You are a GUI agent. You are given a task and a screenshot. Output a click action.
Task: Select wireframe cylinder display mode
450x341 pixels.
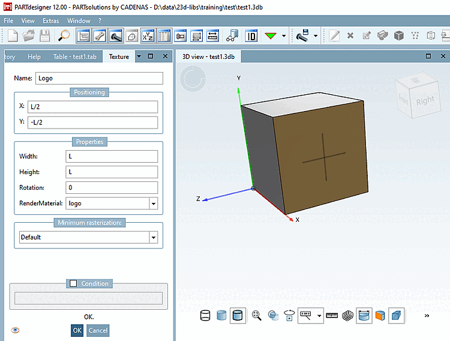tap(205, 315)
